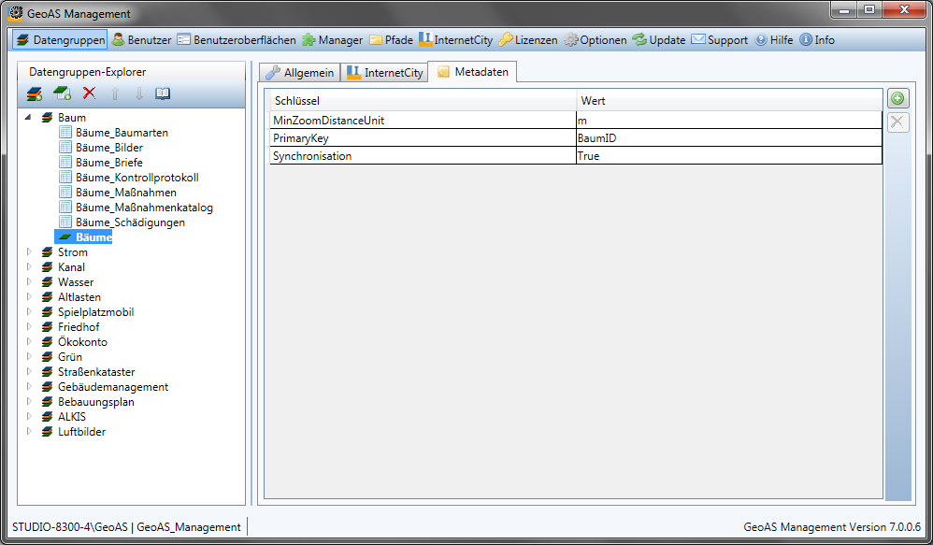Select the Bäume_Baumarten table
The image size is (933, 545).
pyautogui.click(x=122, y=133)
